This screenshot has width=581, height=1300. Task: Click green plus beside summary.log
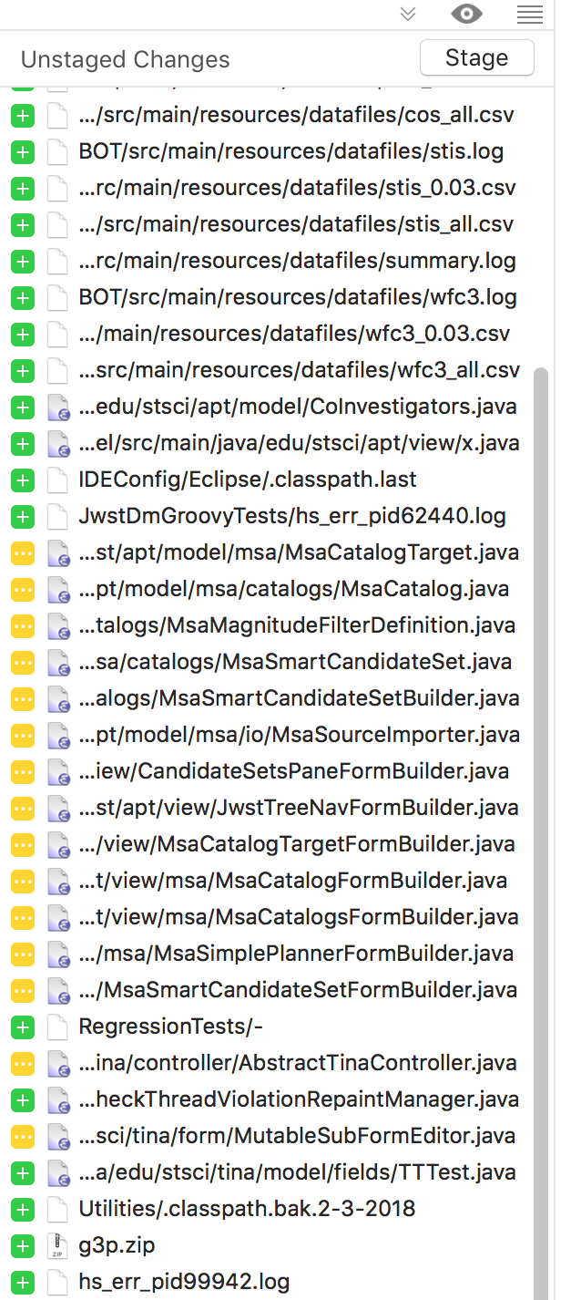23,262
